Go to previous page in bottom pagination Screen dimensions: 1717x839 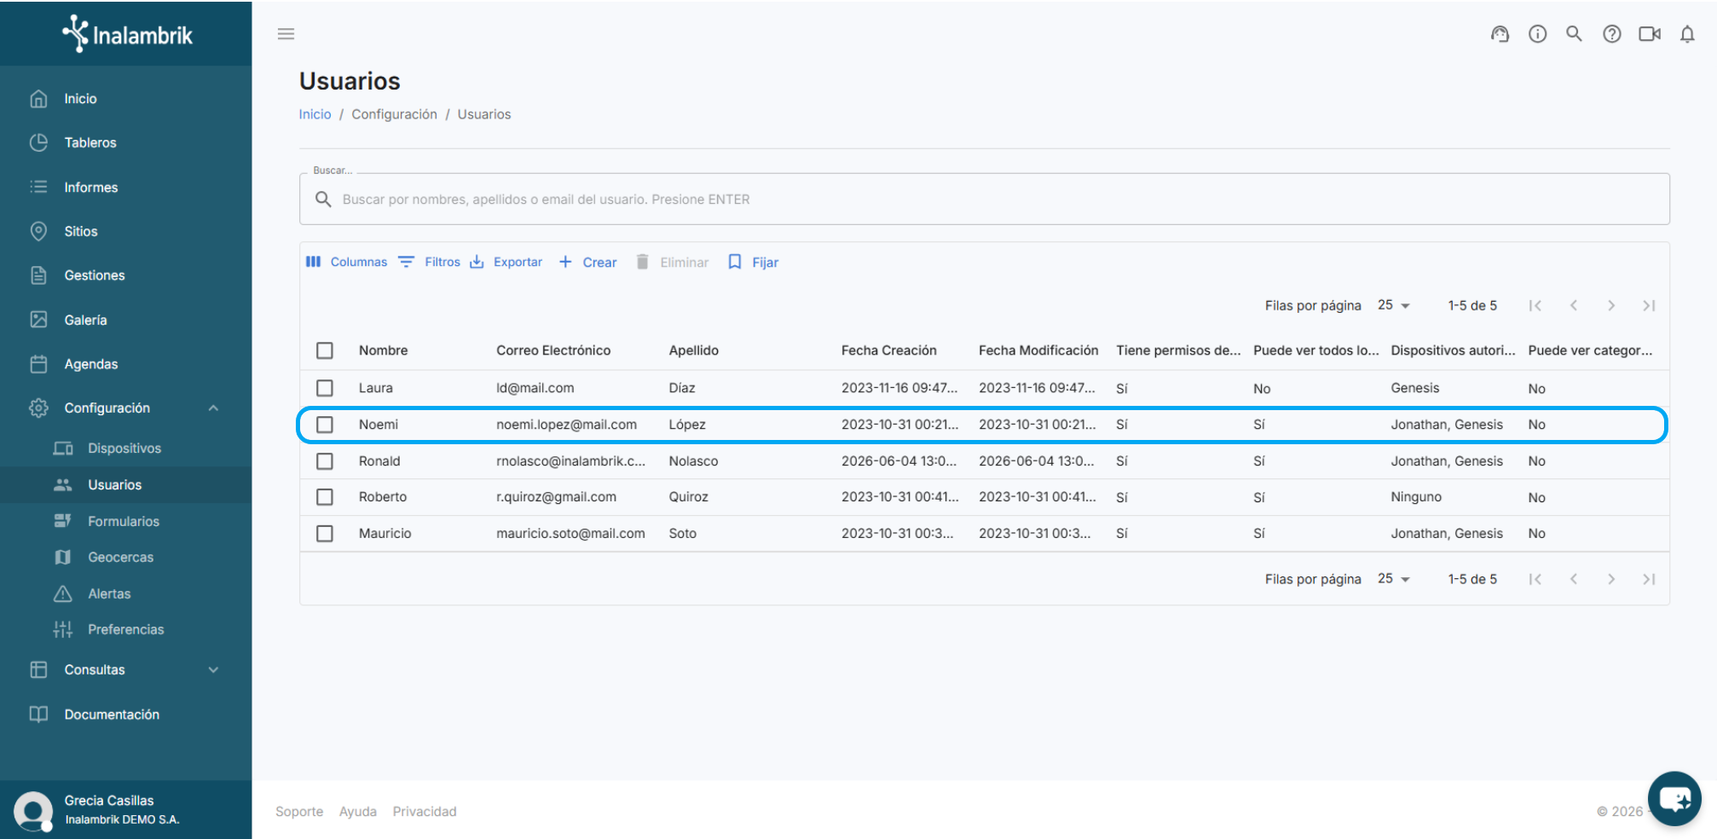click(x=1574, y=579)
